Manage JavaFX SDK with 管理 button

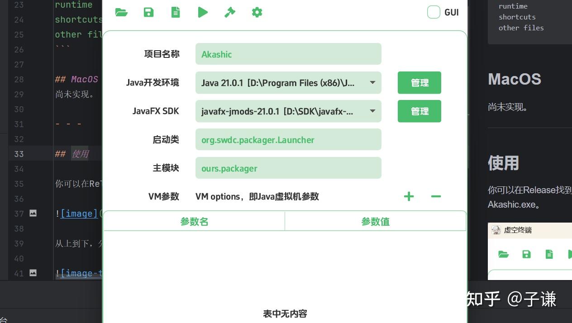pyautogui.click(x=419, y=111)
